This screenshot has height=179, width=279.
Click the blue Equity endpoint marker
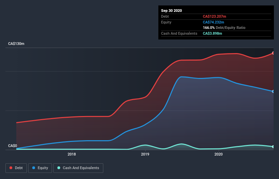point(273,91)
